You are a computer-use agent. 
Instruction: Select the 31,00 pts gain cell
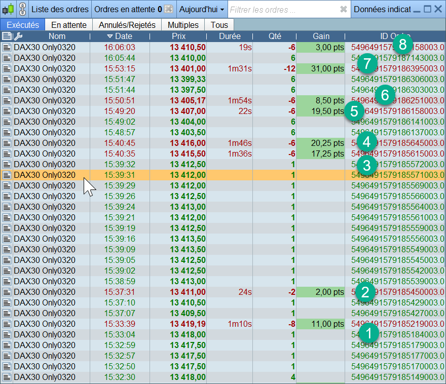(x=320, y=68)
